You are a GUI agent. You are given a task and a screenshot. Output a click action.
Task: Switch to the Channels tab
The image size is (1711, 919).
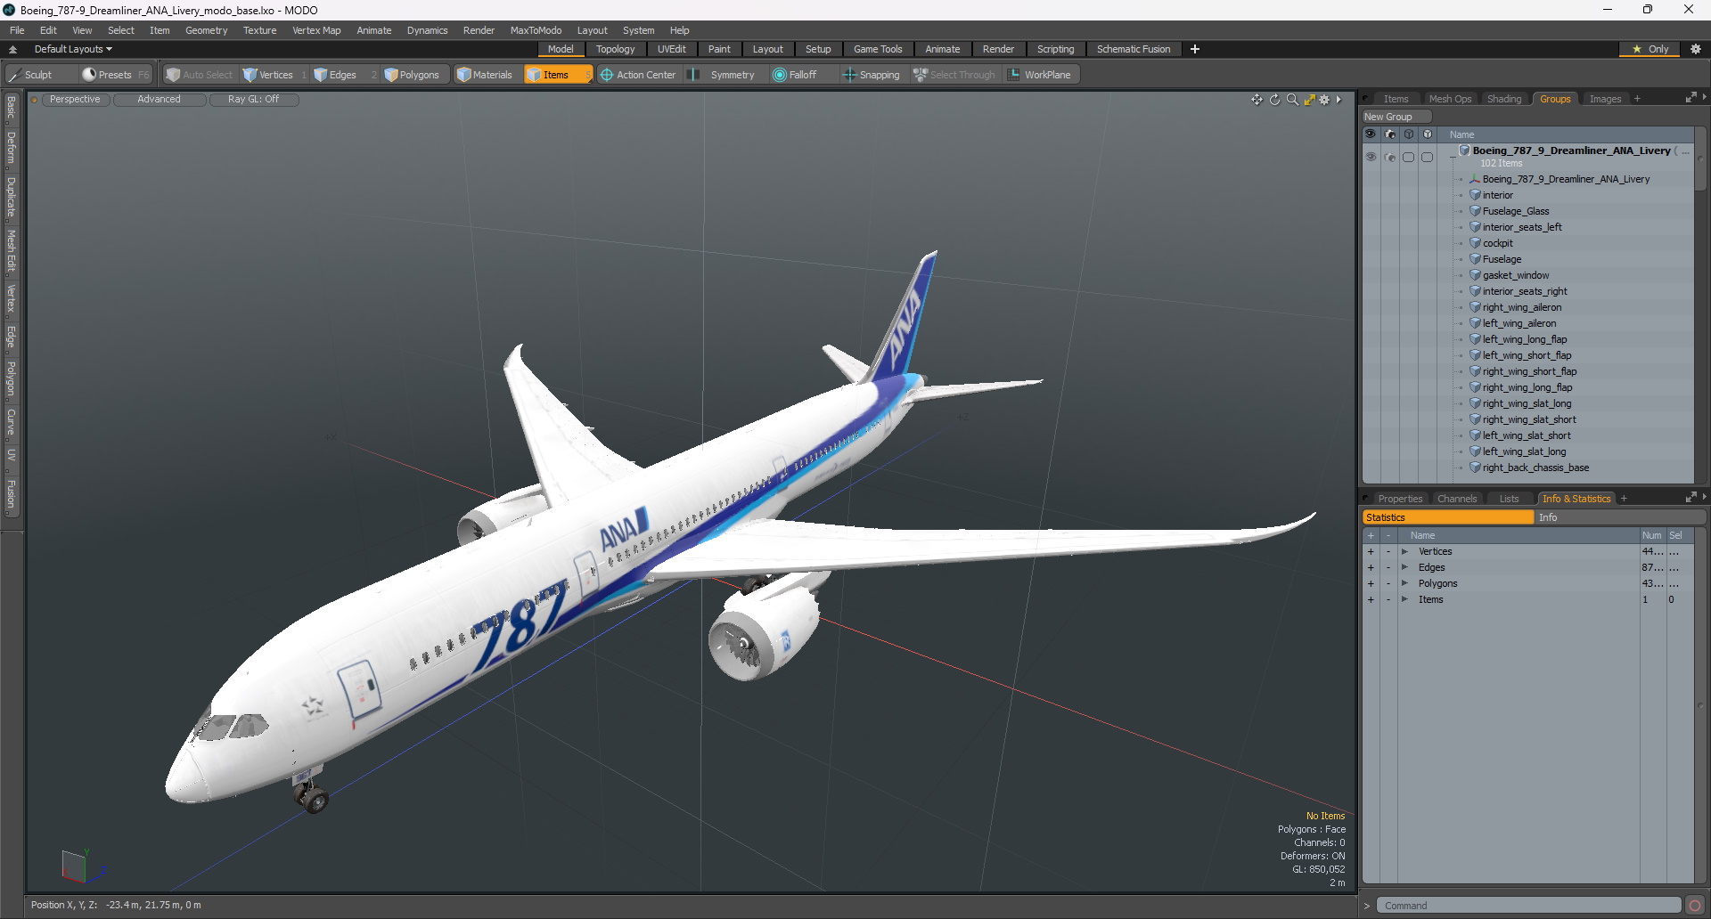tap(1457, 499)
